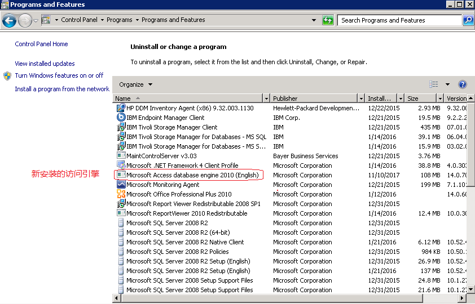The image size is (475, 304).
Task: Click the MaintControlServer v3.03 icon
Action: (x=121, y=155)
